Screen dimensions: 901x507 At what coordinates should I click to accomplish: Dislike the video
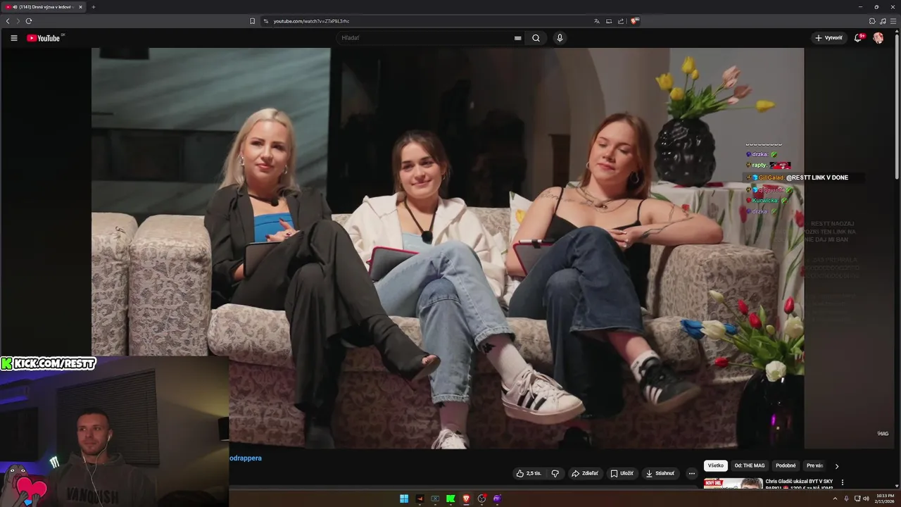(x=555, y=473)
